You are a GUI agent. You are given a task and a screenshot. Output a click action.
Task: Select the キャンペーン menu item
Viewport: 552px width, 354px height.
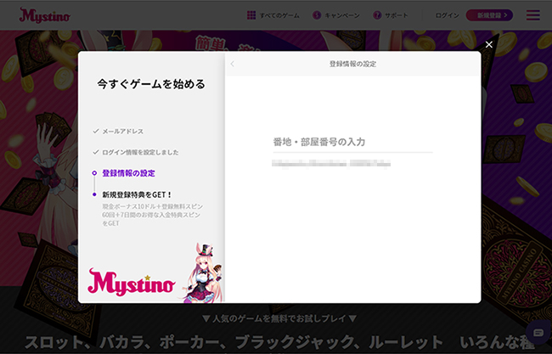342,15
